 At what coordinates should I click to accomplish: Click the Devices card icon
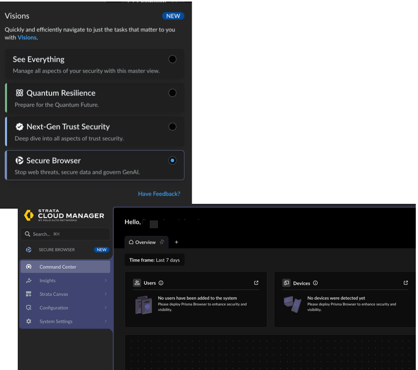286,283
